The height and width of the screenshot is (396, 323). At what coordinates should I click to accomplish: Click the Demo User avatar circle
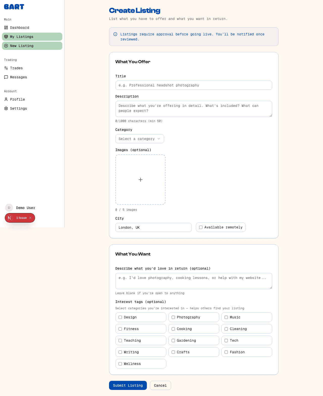[x=9, y=208]
